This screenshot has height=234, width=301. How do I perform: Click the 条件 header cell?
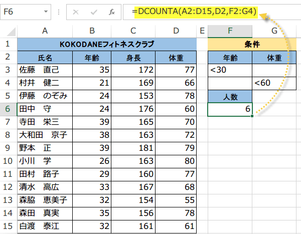(x=252, y=44)
